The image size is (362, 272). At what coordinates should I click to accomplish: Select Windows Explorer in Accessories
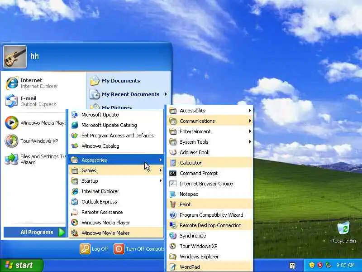[210, 256]
